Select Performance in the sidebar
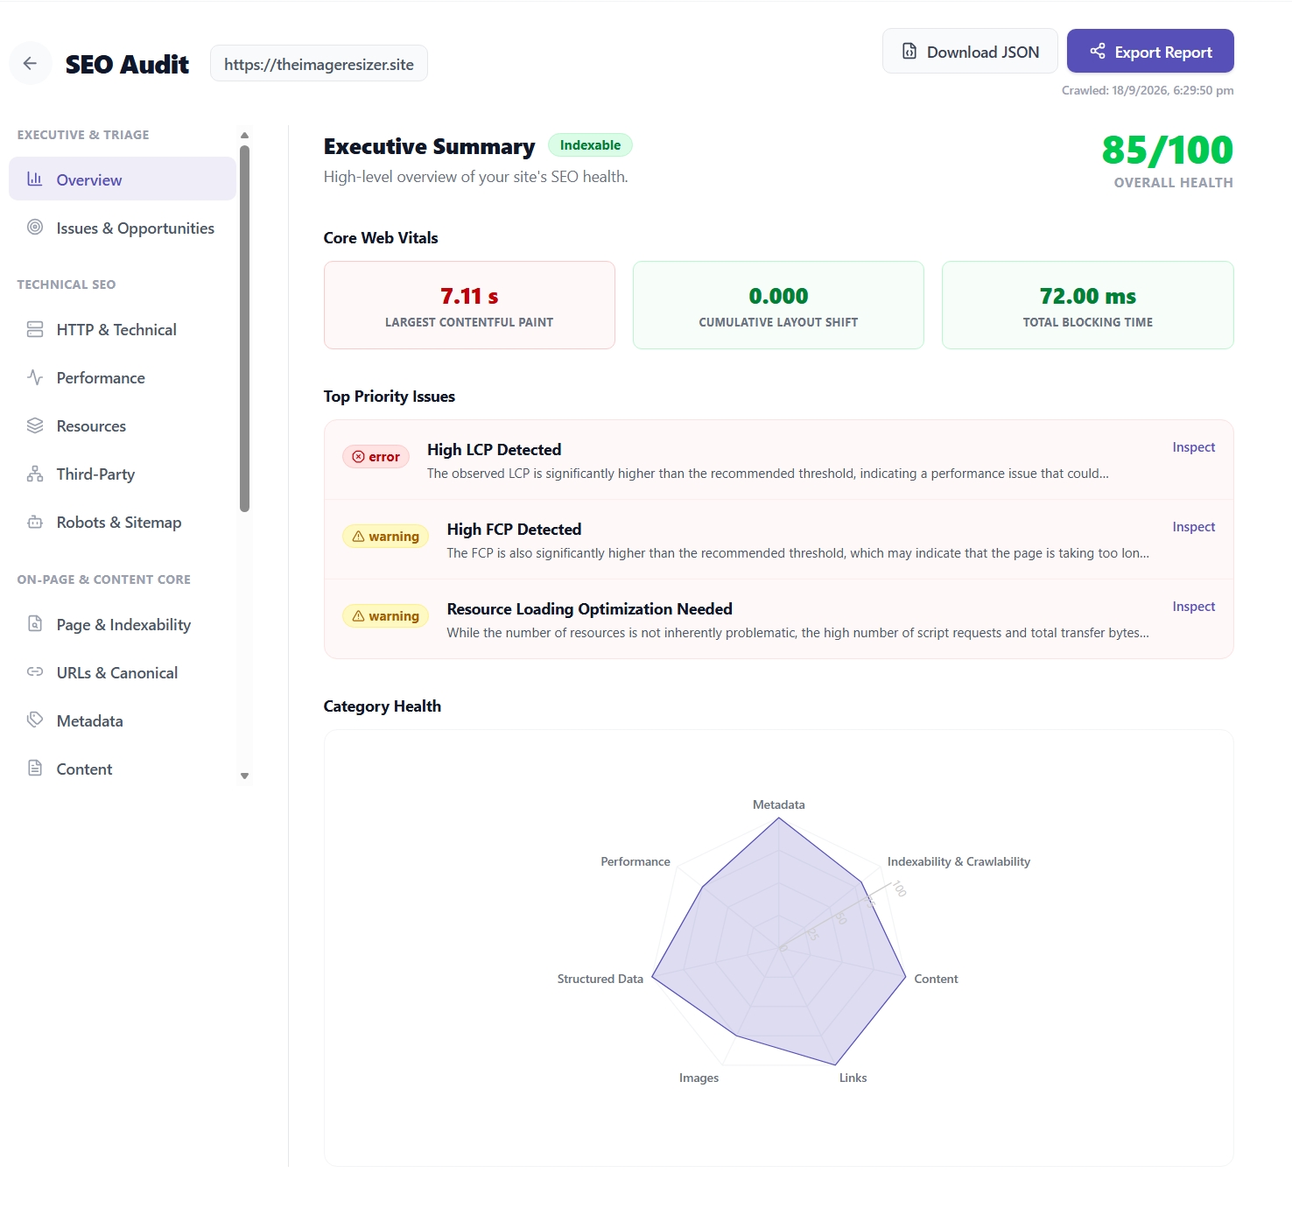1292x1215 pixels. [x=123, y=377]
